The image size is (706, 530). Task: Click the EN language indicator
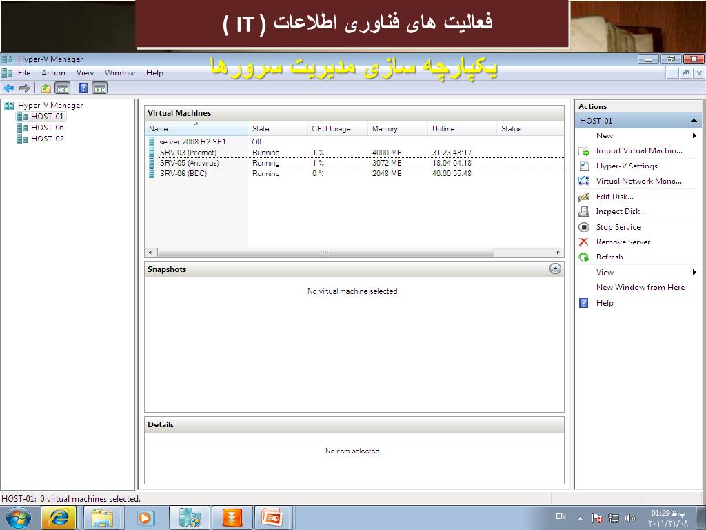pyautogui.click(x=561, y=516)
